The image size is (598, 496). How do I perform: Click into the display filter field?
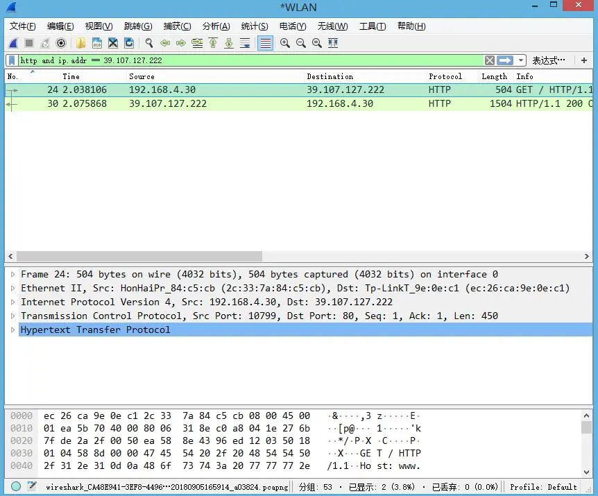(x=252, y=60)
